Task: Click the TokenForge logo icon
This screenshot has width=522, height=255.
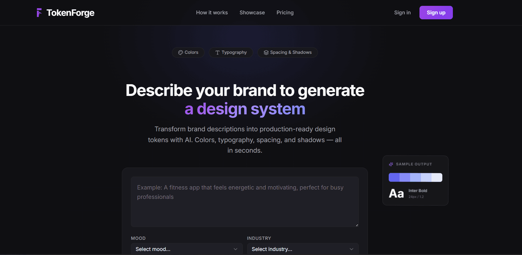Action: (39, 13)
